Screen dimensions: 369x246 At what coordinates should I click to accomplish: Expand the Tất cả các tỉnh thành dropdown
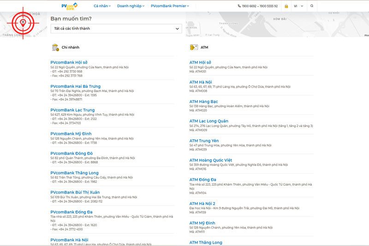click(x=116, y=29)
